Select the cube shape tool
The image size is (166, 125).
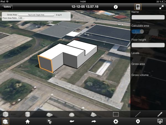tap(6, 114)
